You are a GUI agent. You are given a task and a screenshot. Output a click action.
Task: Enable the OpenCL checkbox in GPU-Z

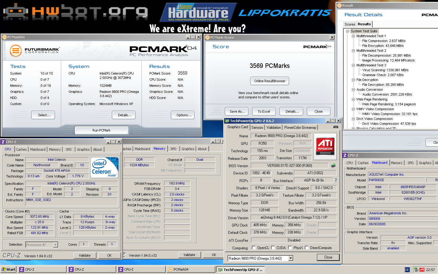pos(254,248)
